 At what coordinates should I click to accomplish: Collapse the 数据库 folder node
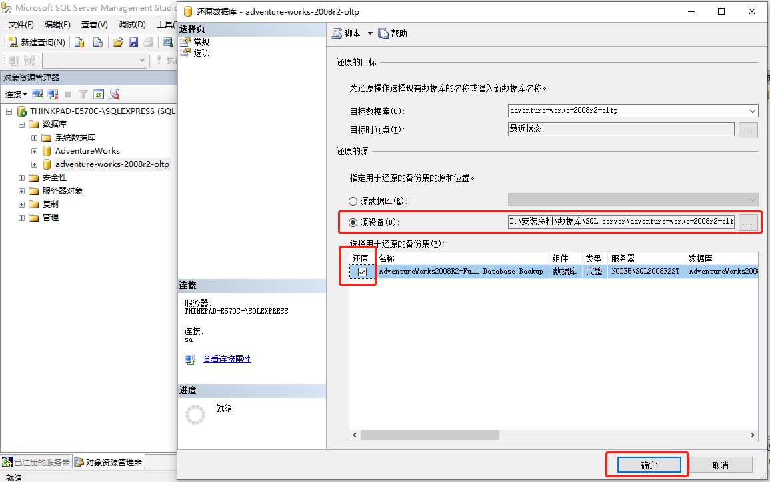click(21, 124)
